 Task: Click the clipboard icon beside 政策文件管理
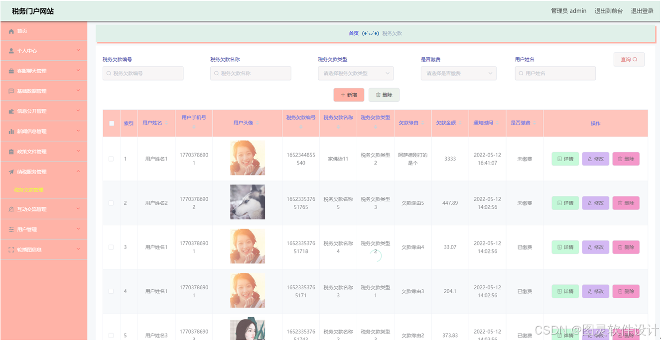click(11, 152)
